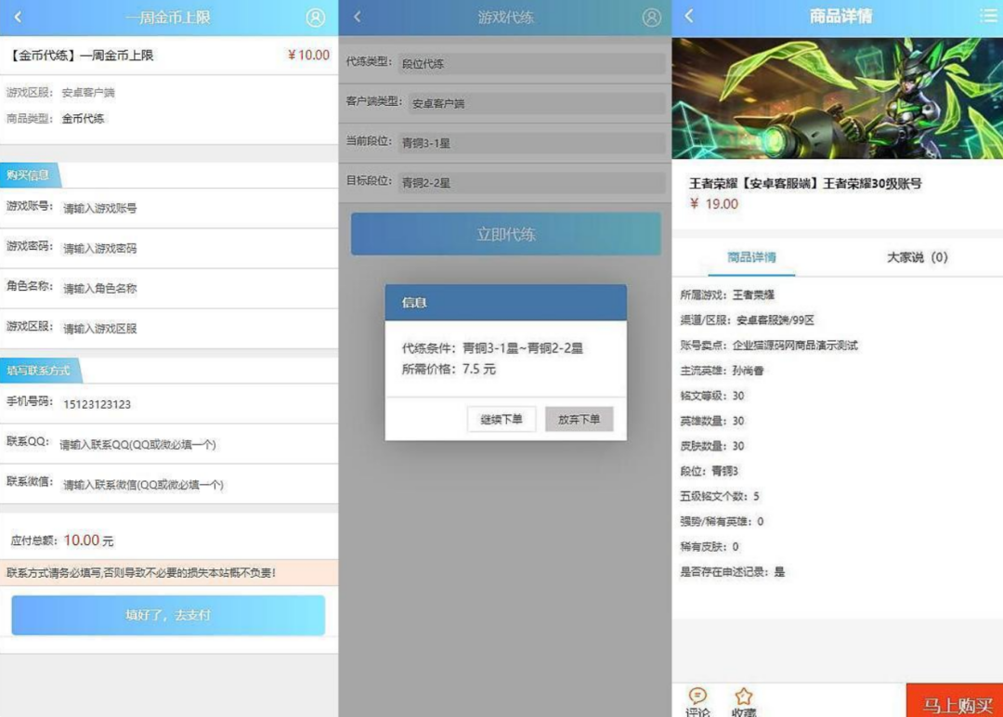1003x717 pixels.
Task: Click 继续下单 in the dialog
Action: click(501, 419)
